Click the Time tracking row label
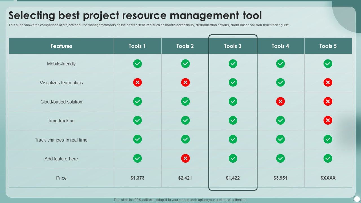Screen dimensions: 361x203 [x=61, y=121]
